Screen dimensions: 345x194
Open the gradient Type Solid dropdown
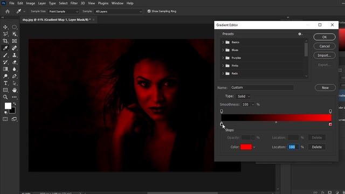pyautogui.click(x=243, y=96)
